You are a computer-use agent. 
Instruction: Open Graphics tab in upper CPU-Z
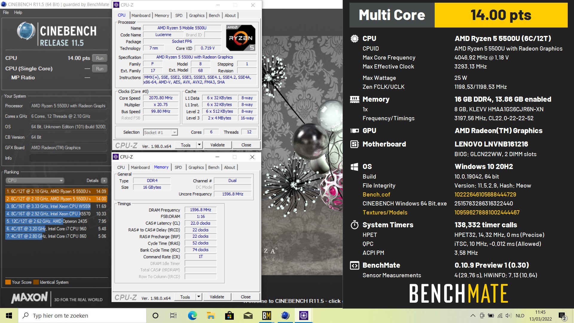[197, 16]
